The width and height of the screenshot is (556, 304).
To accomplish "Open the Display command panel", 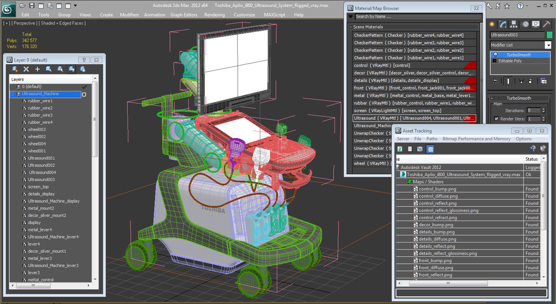I will pyautogui.click(x=536, y=24).
